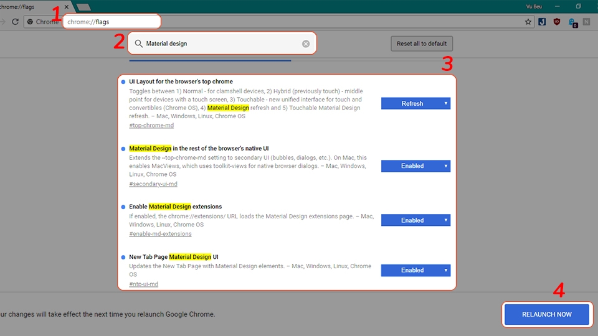Click the magnifier icon in search flags box
598x336 pixels.
(x=139, y=44)
